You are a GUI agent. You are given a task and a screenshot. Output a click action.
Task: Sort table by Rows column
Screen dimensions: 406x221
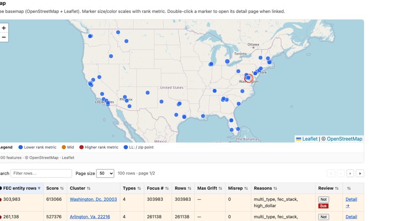point(183,188)
